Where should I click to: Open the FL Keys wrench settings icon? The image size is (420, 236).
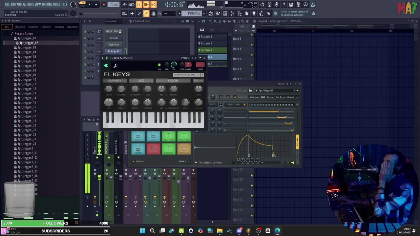coord(115,66)
